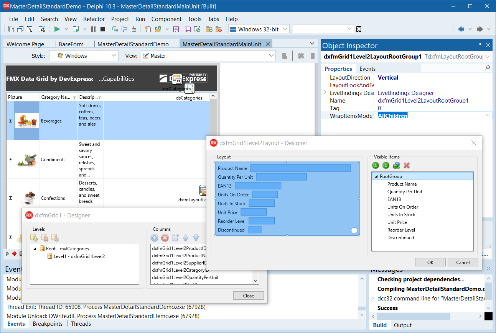Screen dimensions: 496x333
Task: Click the back navigation arrow in toolbar
Action: pos(461,29)
